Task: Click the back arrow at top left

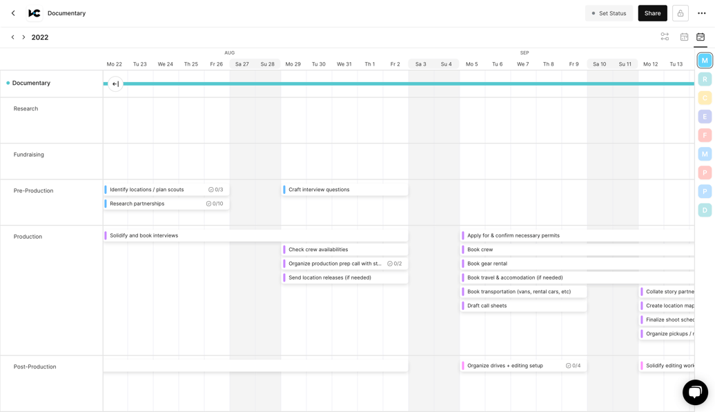Action: (12, 12)
